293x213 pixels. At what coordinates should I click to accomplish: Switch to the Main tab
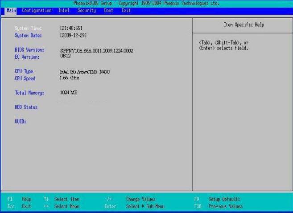coord(11,11)
